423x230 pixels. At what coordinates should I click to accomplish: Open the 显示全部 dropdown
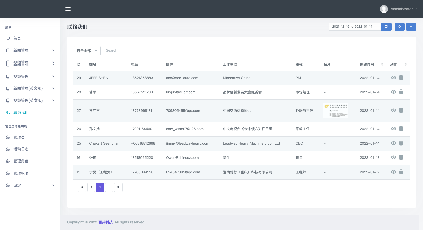pyautogui.click(x=87, y=51)
